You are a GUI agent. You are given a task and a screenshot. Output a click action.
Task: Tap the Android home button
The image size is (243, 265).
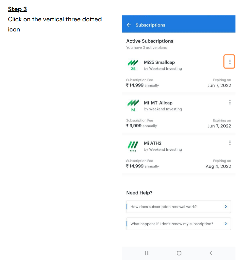[179, 253]
